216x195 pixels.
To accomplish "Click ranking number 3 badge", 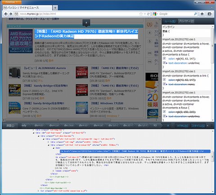I will [149, 24].
